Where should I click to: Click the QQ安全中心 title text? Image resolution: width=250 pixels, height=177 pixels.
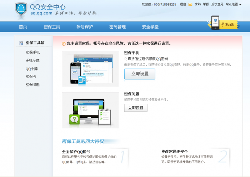(x=47, y=7)
